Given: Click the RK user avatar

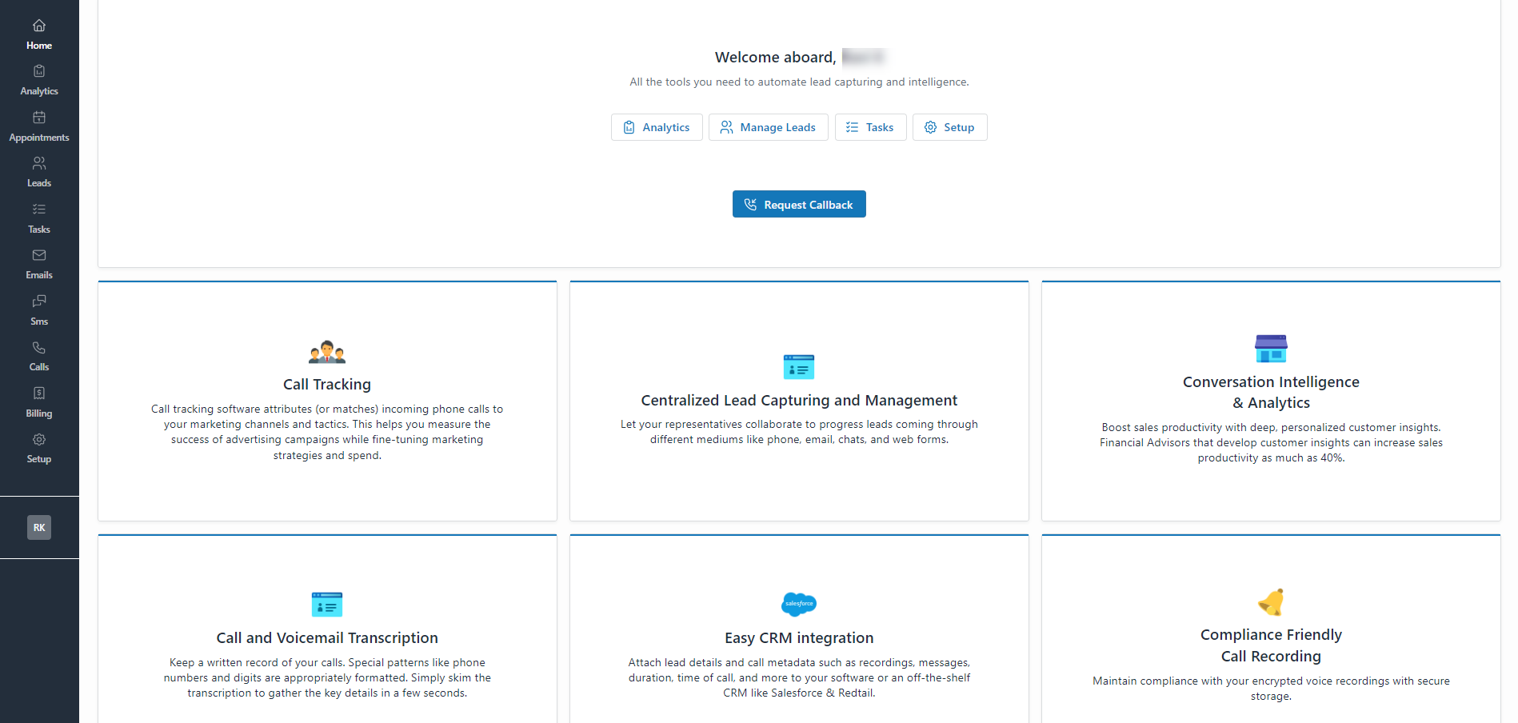Looking at the screenshot, I should pyautogui.click(x=39, y=528).
